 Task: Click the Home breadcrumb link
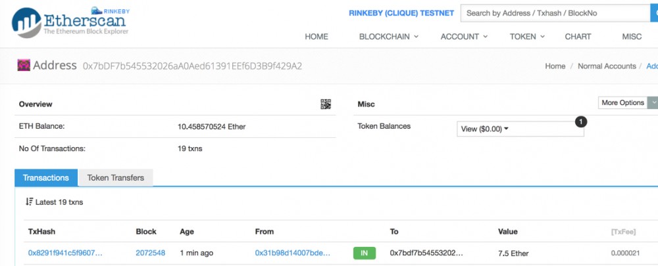[555, 66]
